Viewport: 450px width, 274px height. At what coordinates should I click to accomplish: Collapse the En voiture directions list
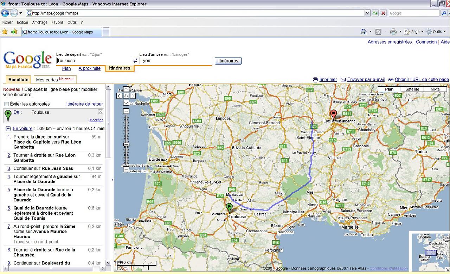[8, 129]
